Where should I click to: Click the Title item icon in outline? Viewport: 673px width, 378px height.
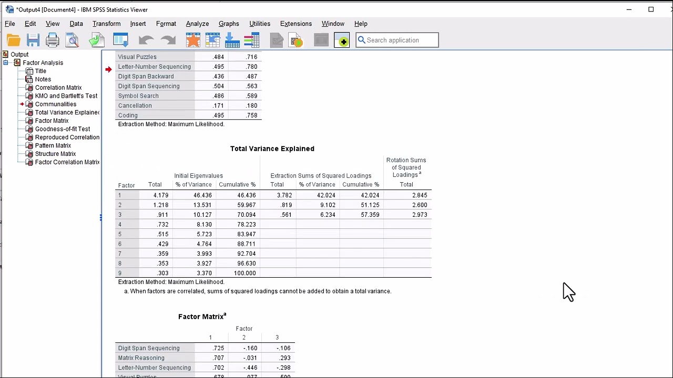coord(29,71)
